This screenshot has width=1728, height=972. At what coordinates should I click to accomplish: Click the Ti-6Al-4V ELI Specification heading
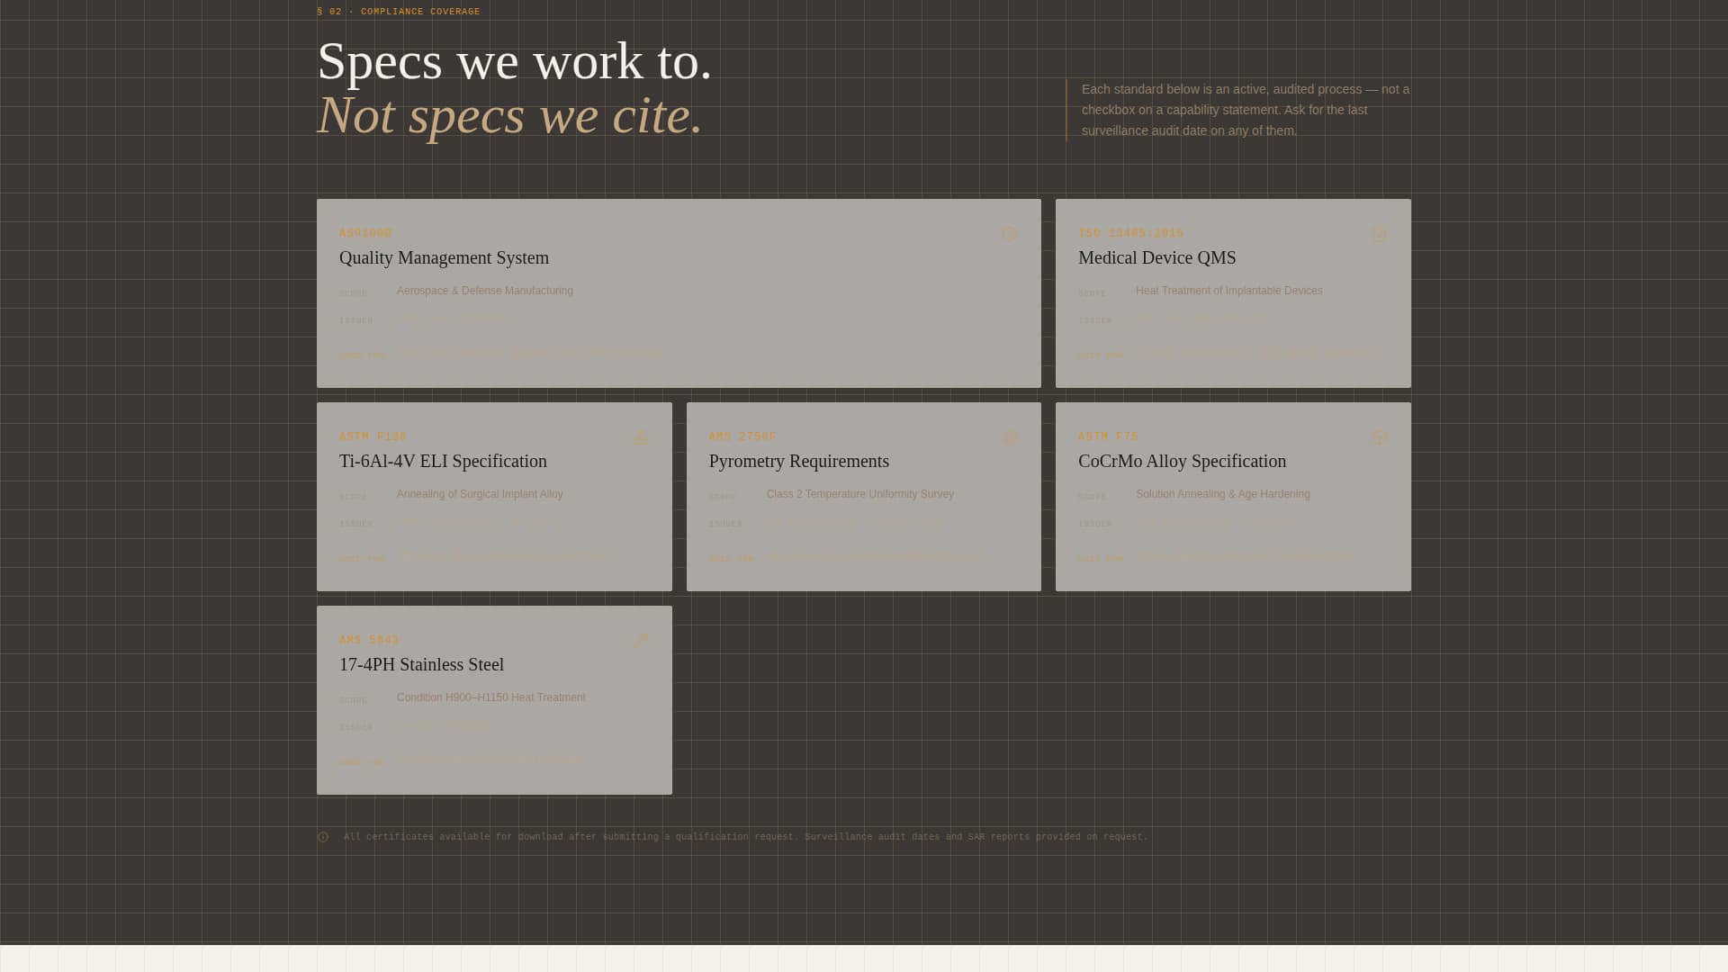pyautogui.click(x=442, y=462)
